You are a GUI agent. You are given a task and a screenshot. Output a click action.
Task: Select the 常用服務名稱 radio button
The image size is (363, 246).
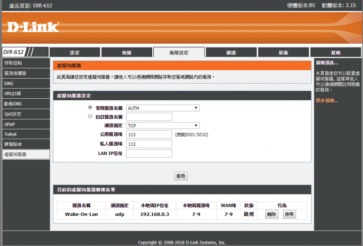coord(90,107)
